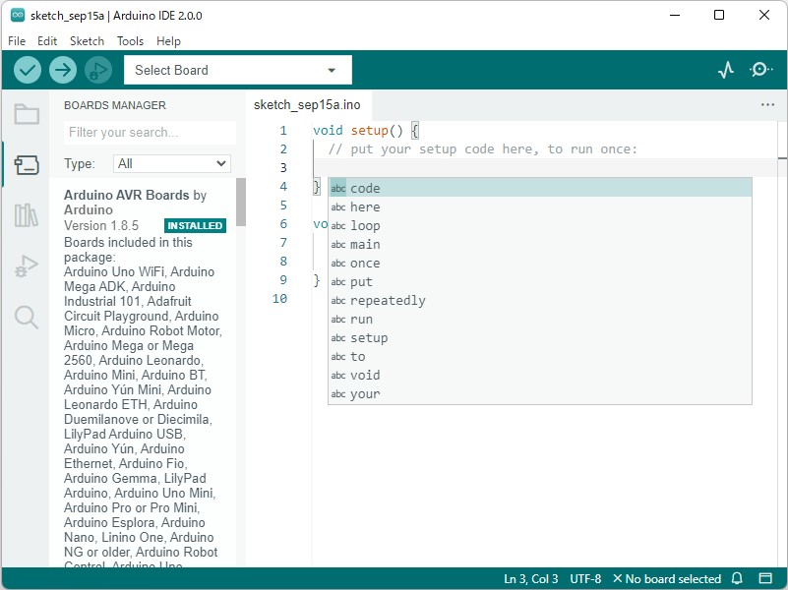The image size is (788, 590).
Task: Click the notifications bell in status bar
Action: [737, 578]
